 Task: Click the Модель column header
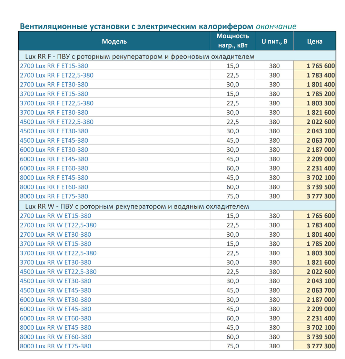114,41
